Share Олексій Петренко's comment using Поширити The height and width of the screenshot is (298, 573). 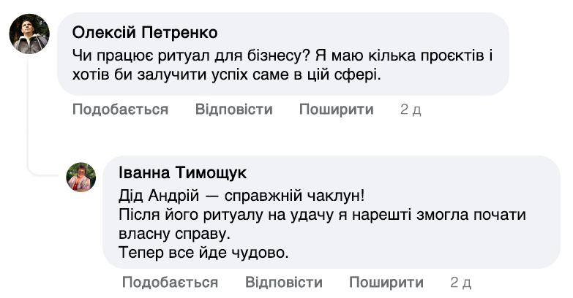click(x=336, y=110)
